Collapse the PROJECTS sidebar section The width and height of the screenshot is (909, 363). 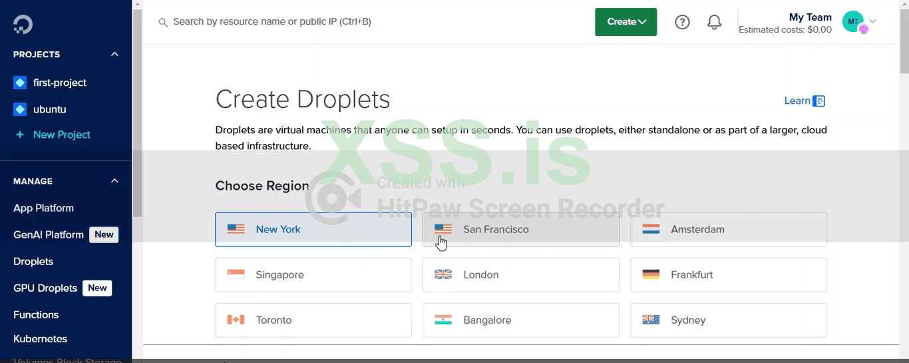114,55
